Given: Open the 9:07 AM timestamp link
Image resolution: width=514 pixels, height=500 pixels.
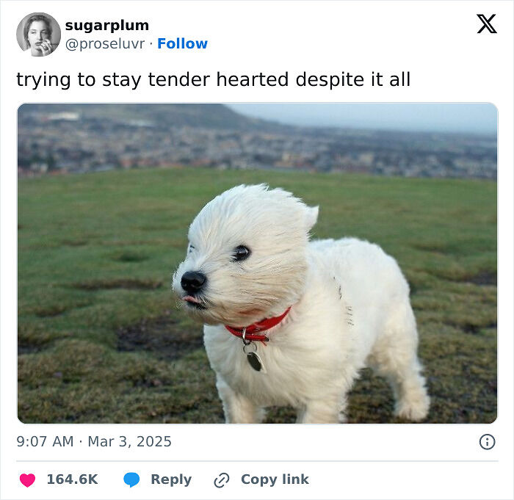Looking at the screenshot, I should (45, 442).
